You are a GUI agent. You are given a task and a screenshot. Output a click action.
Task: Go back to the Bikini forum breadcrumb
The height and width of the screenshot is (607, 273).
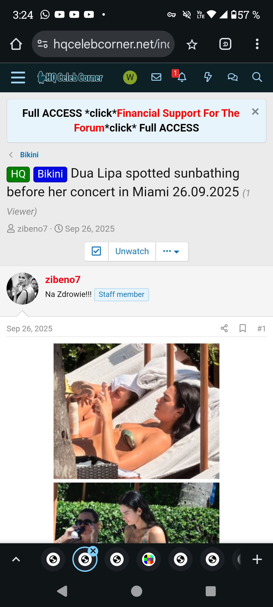(29, 155)
